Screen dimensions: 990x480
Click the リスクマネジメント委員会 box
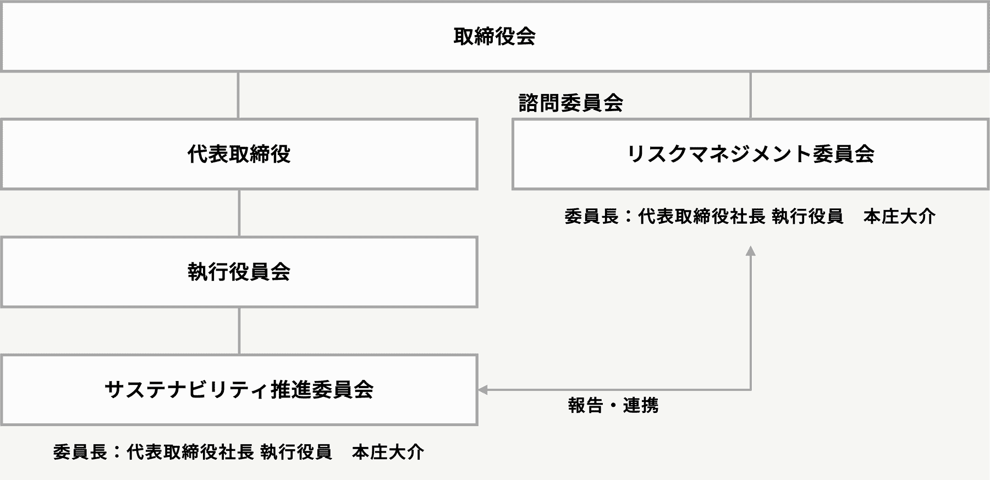751,154
